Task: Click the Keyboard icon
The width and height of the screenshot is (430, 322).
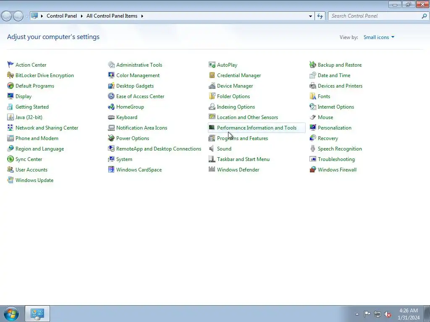Action: 111,117
